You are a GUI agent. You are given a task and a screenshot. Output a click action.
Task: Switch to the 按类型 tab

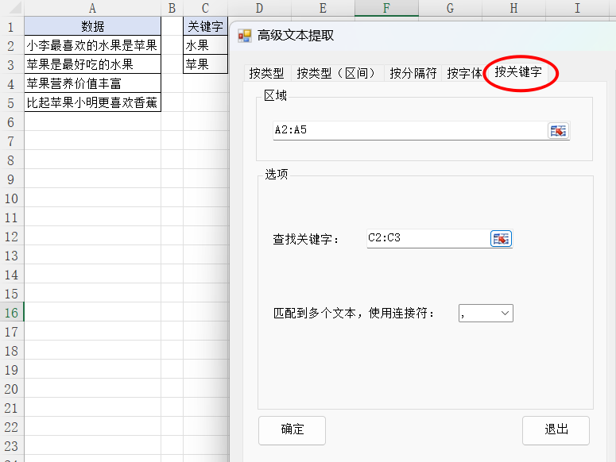click(267, 73)
